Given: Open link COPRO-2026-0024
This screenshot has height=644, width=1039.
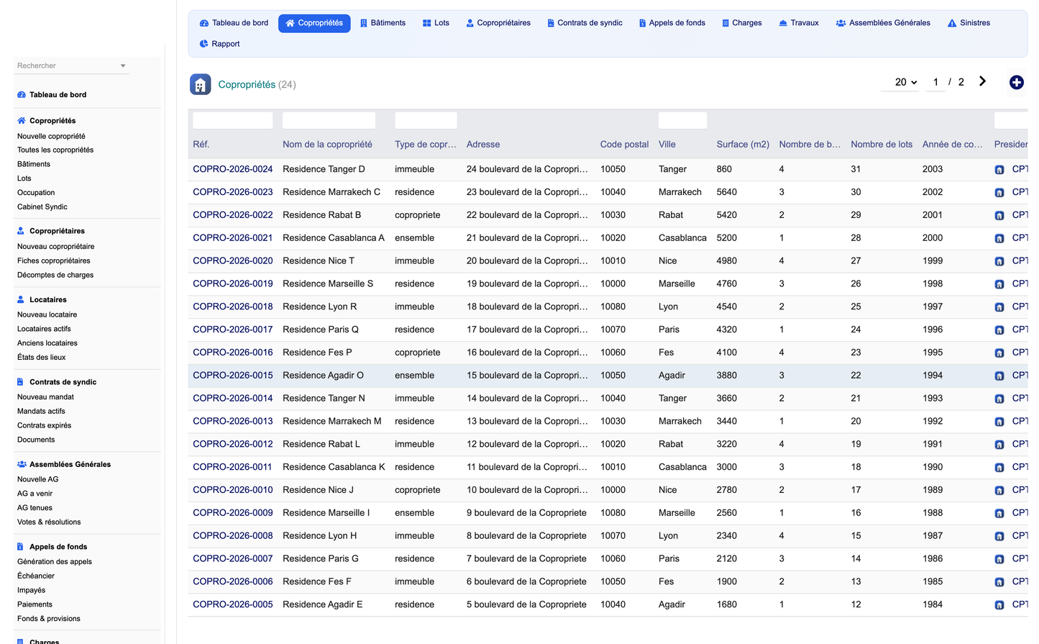Looking at the screenshot, I should click(x=233, y=169).
